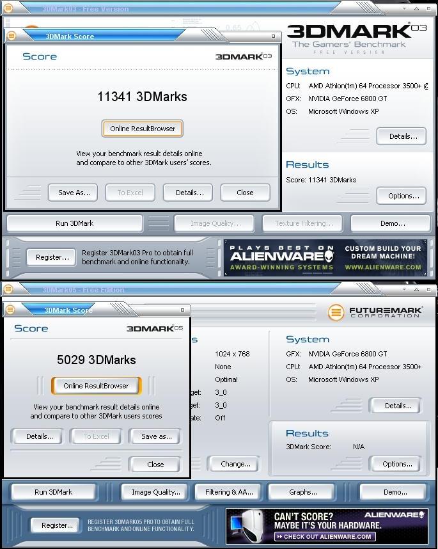Click the orange icon in 3DMark05 title bar
This screenshot has width=438, height=549.
pos(8,289)
